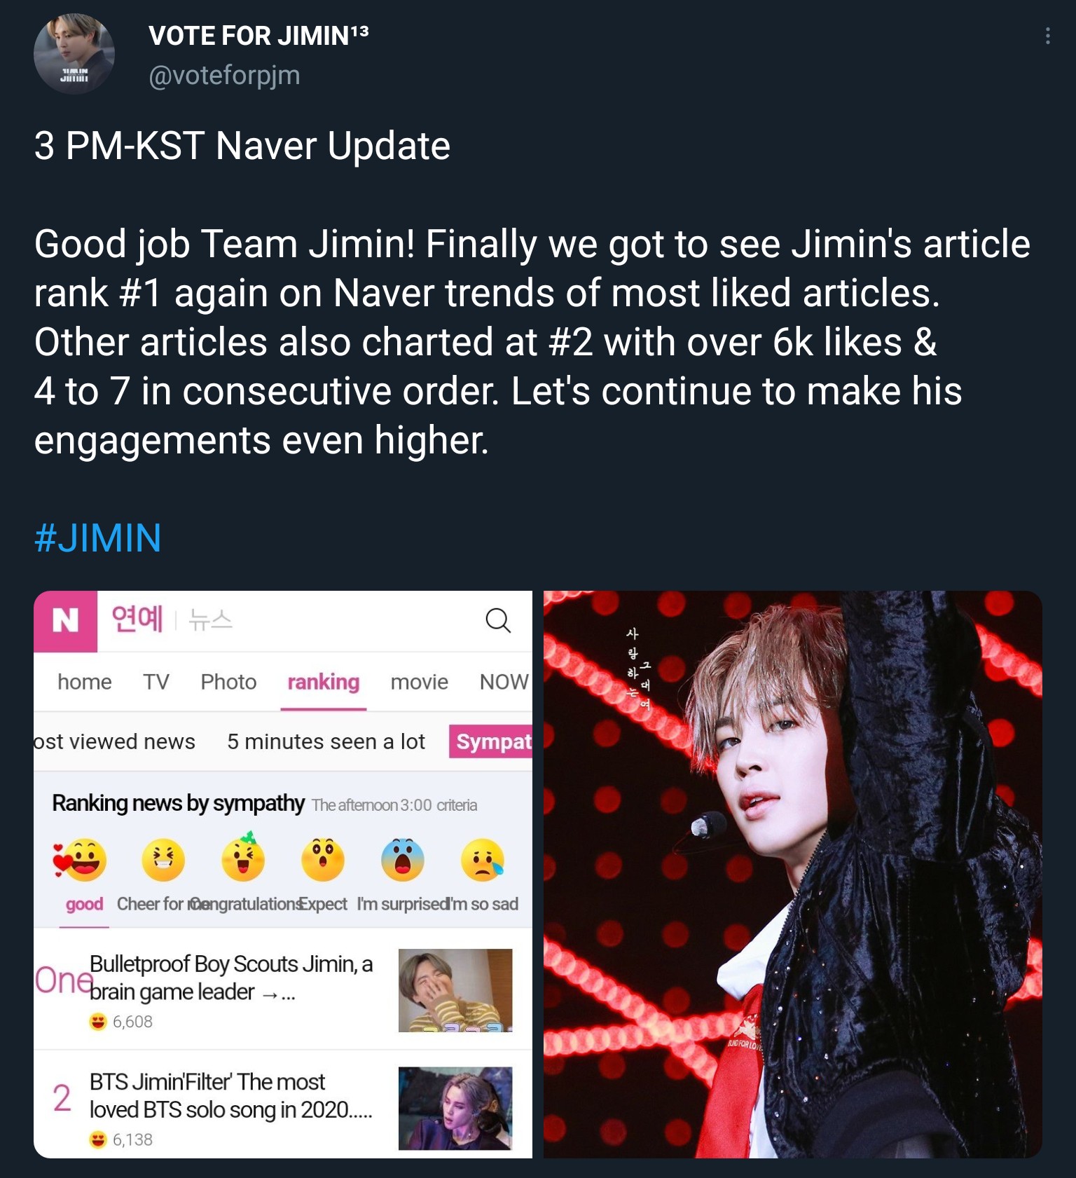The image size is (1076, 1178).
Task: Open the "BTS Jimin 'Filter'" article headline
Action: click(230, 1096)
